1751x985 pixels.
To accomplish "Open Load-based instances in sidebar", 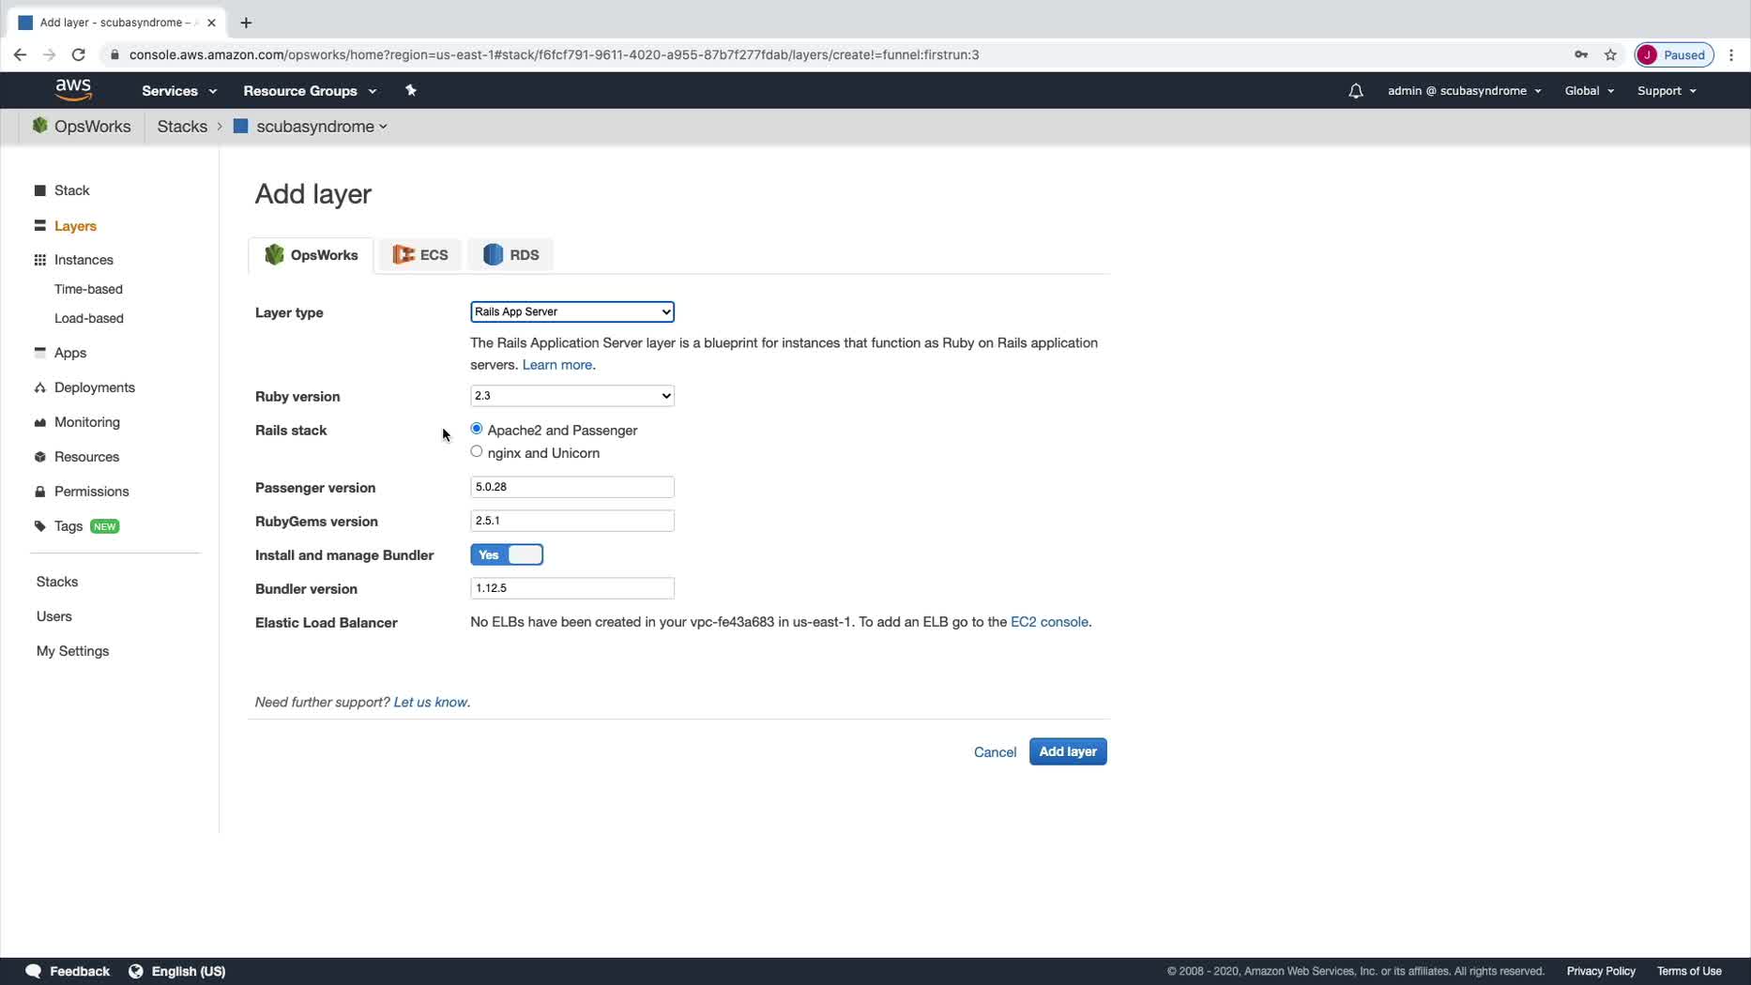I will pos(89,318).
